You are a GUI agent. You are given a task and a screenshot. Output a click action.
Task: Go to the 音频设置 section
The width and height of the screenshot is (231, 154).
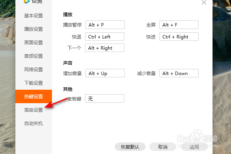pyautogui.click(x=33, y=56)
